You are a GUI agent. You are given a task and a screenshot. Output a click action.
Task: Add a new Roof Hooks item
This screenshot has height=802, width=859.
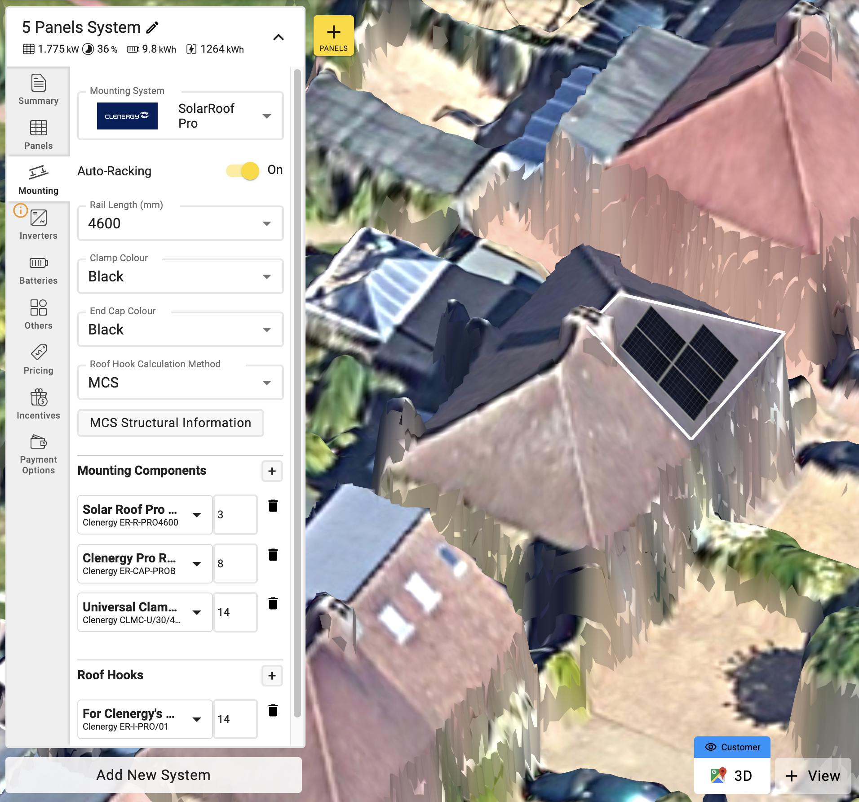point(272,676)
